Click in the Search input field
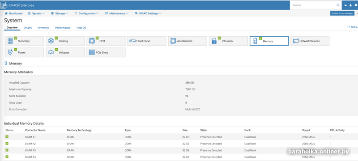The image size is (358, 161). (314, 5)
